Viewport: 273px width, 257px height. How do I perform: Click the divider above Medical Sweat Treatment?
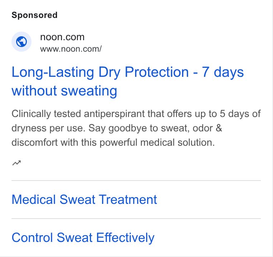136,181
